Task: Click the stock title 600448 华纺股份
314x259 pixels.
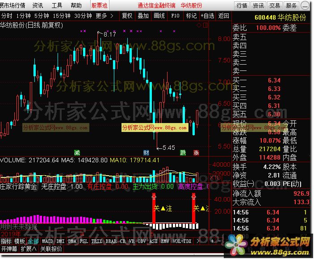Action: (281, 17)
